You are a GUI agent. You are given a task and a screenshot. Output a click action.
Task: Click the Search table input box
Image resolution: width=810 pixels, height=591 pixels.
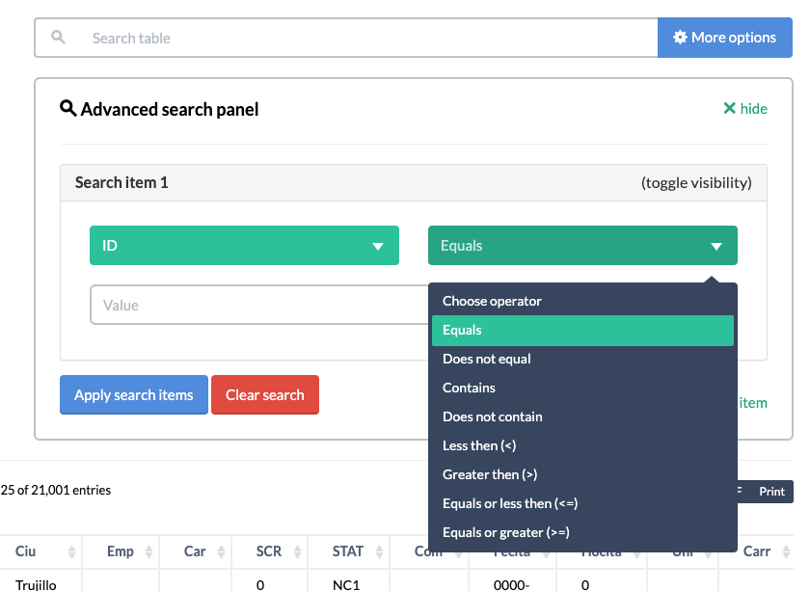tap(289, 38)
